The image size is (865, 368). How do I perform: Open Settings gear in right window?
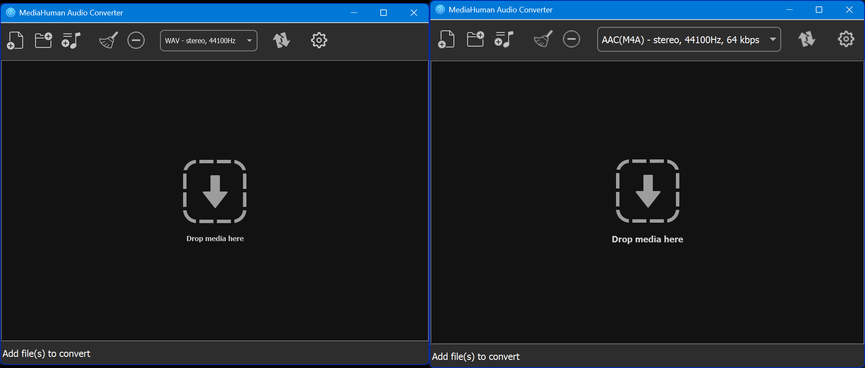(x=846, y=39)
